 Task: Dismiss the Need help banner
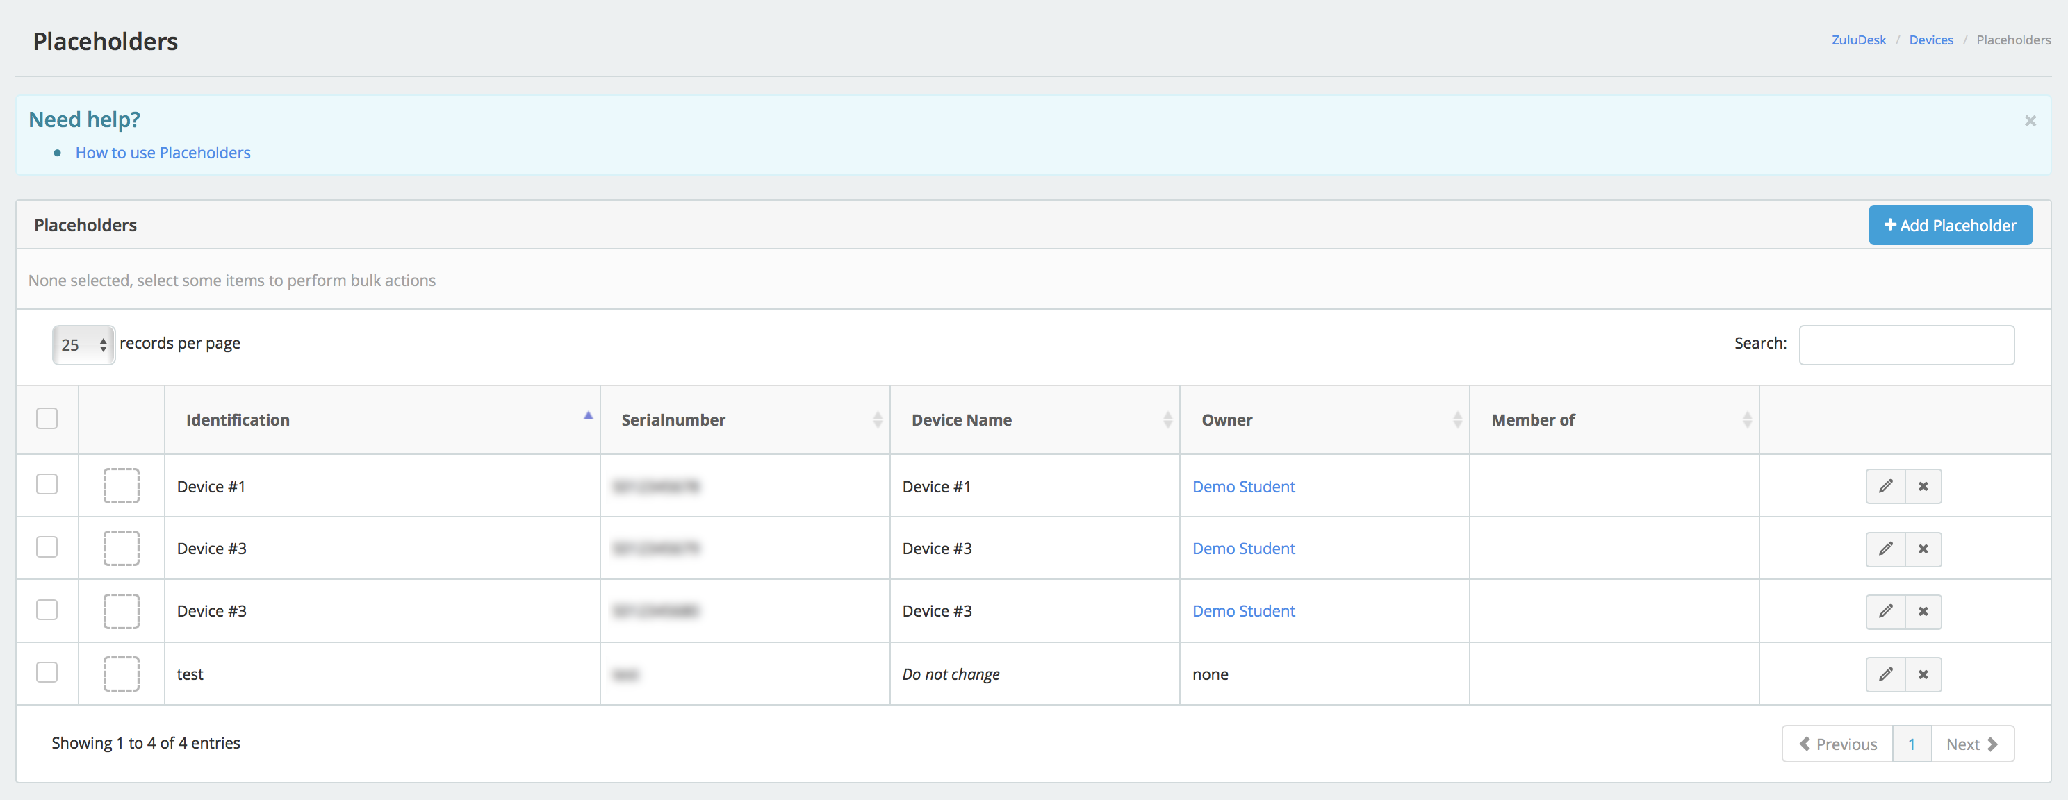pyautogui.click(x=2030, y=120)
